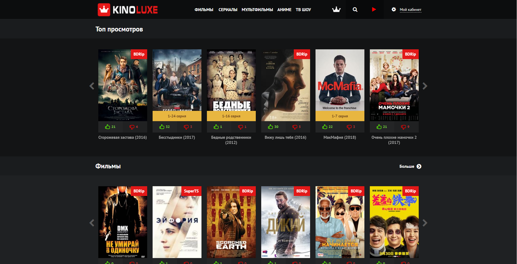Screen dimensions: 517x264
Task: Click the red play icon in the header
Action: tap(374, 9)
